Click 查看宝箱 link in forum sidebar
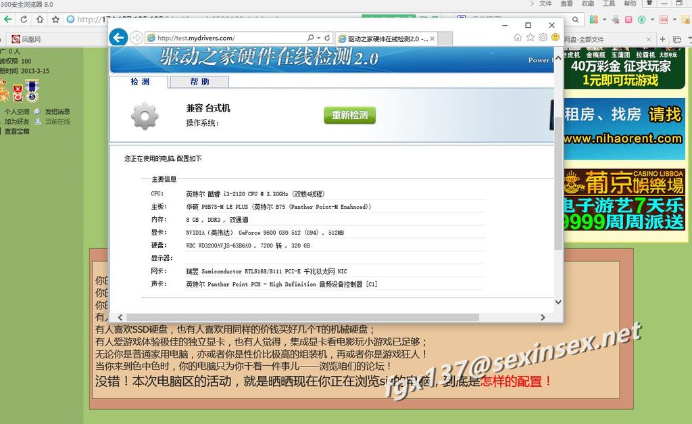Viewport: 692px width, 424px height. coord(17,131)
